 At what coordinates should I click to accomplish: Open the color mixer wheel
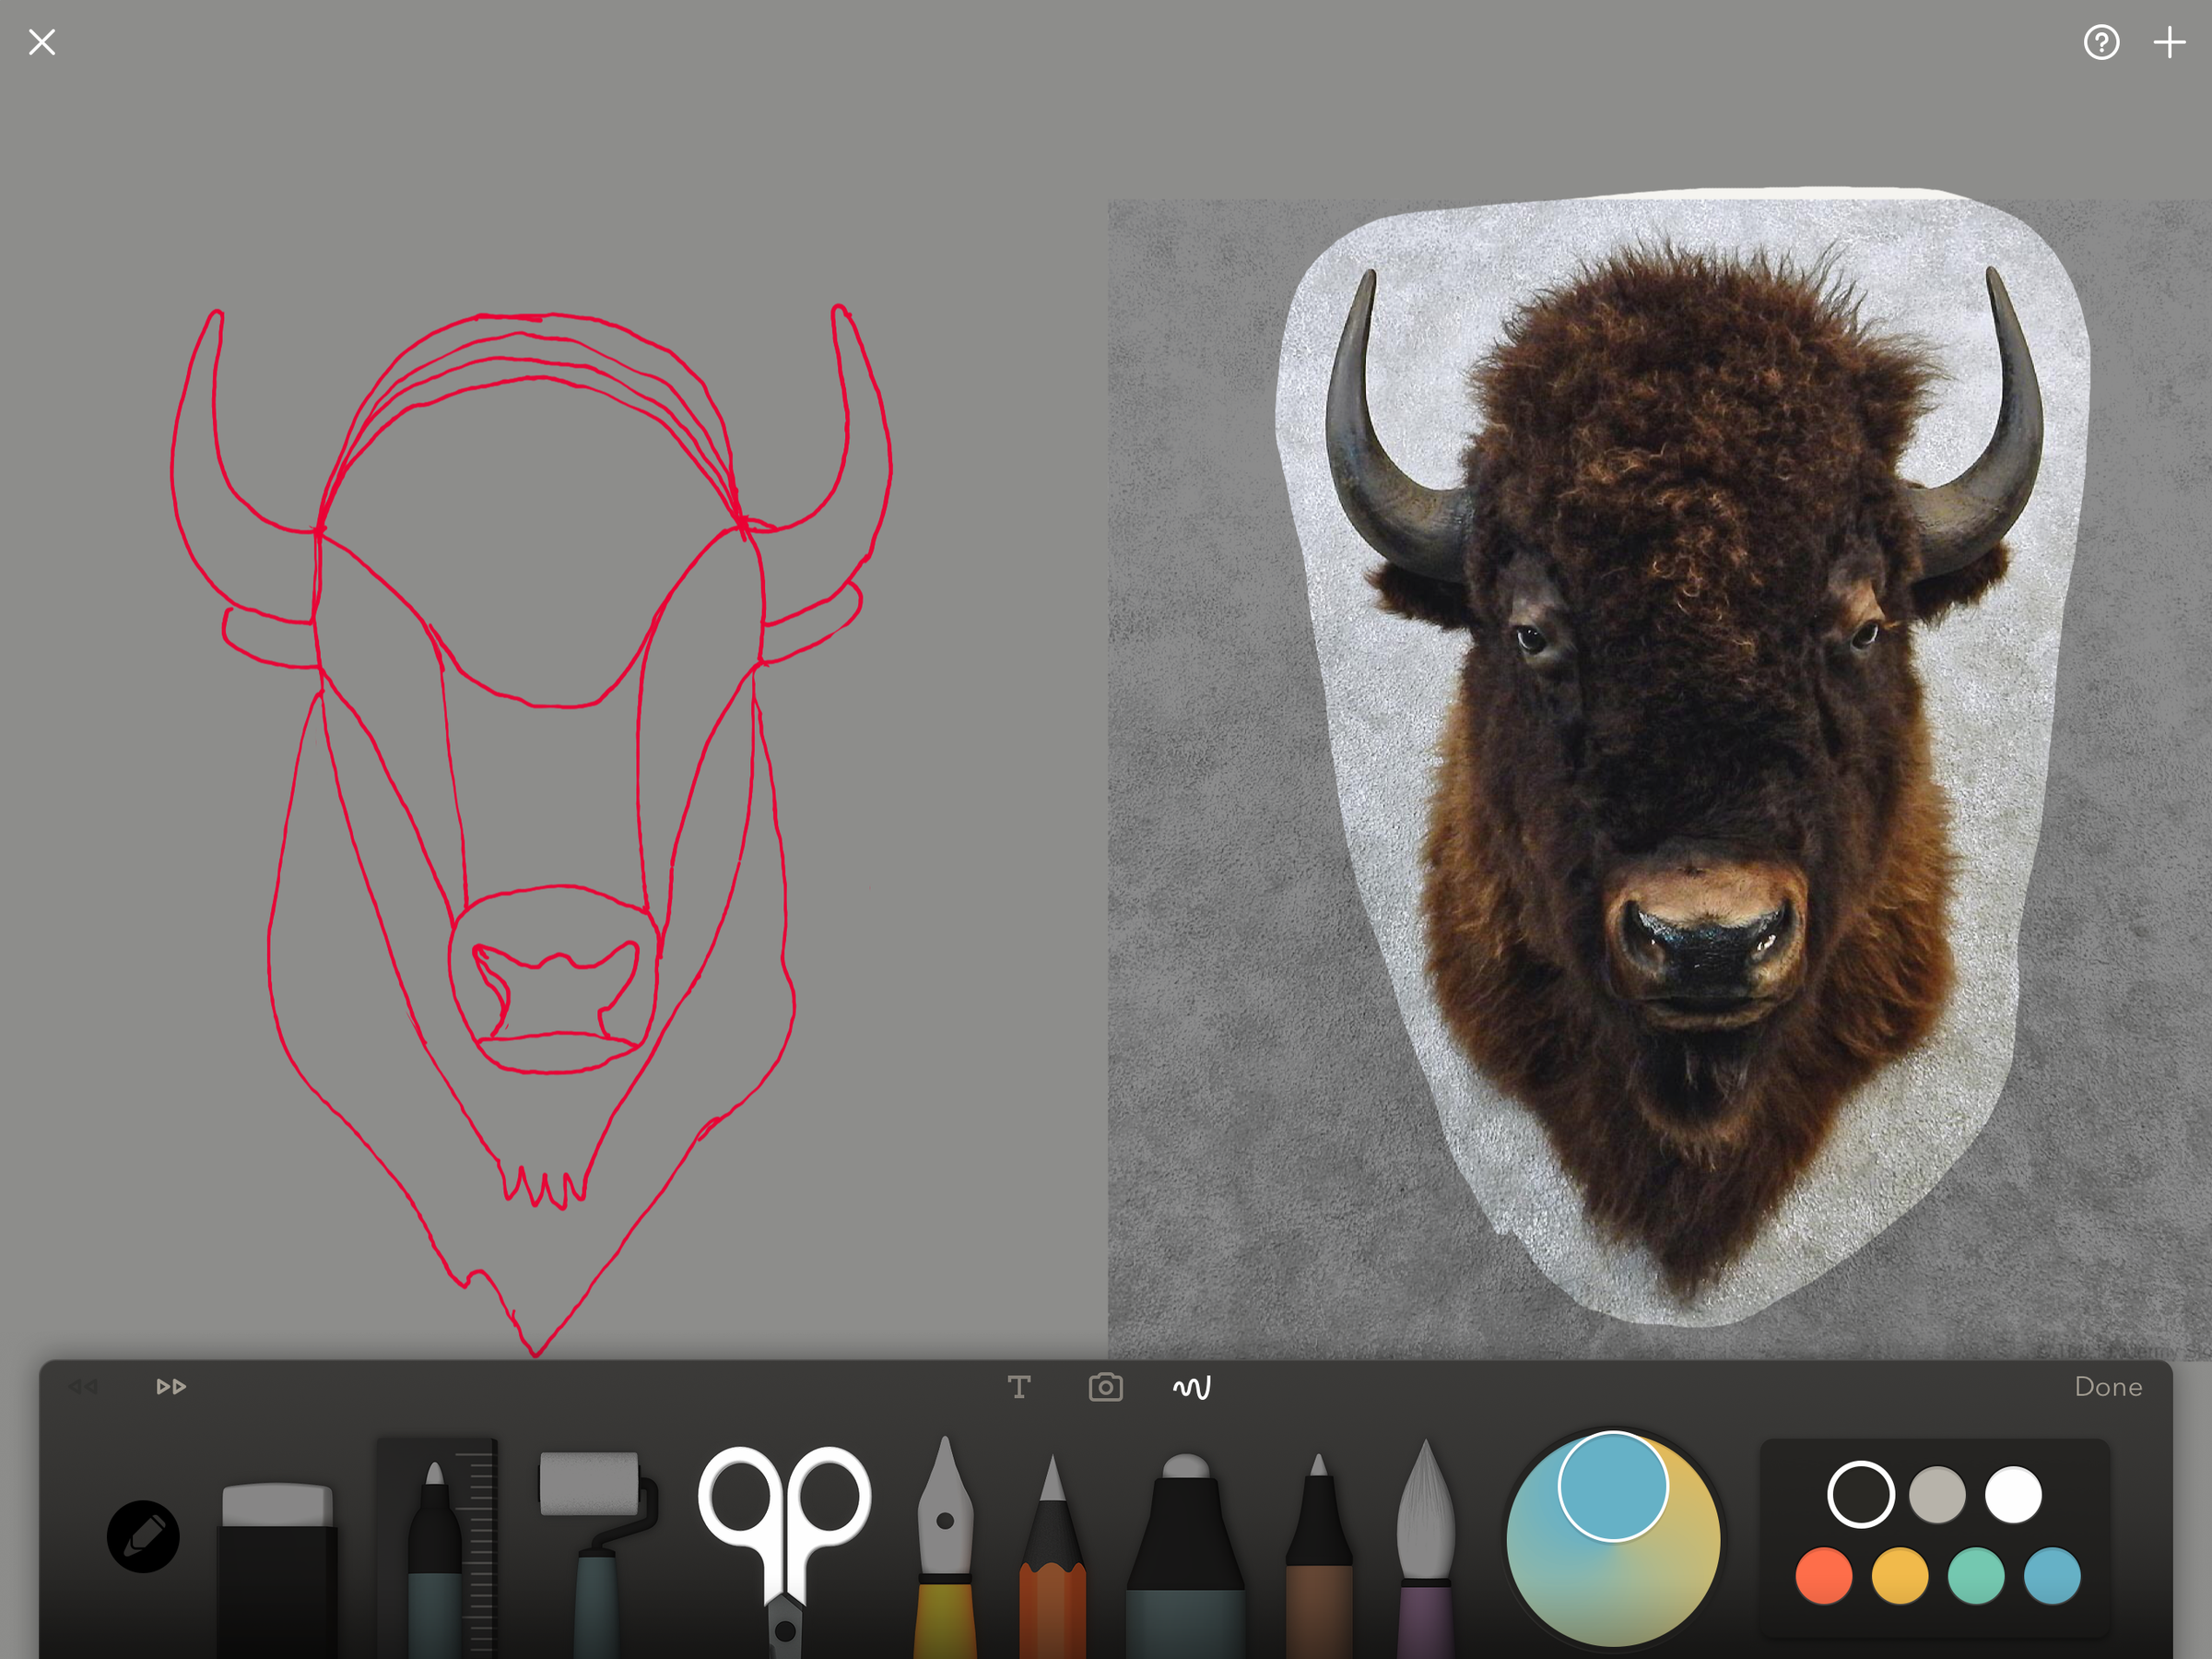(x=1612, y=1541)
